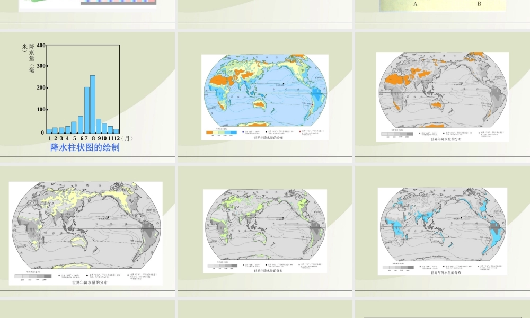This screenshot has height=318, width=530.
Task: Select slide with yellow-highlighted regions on gray map
Action: click(87, 231)
